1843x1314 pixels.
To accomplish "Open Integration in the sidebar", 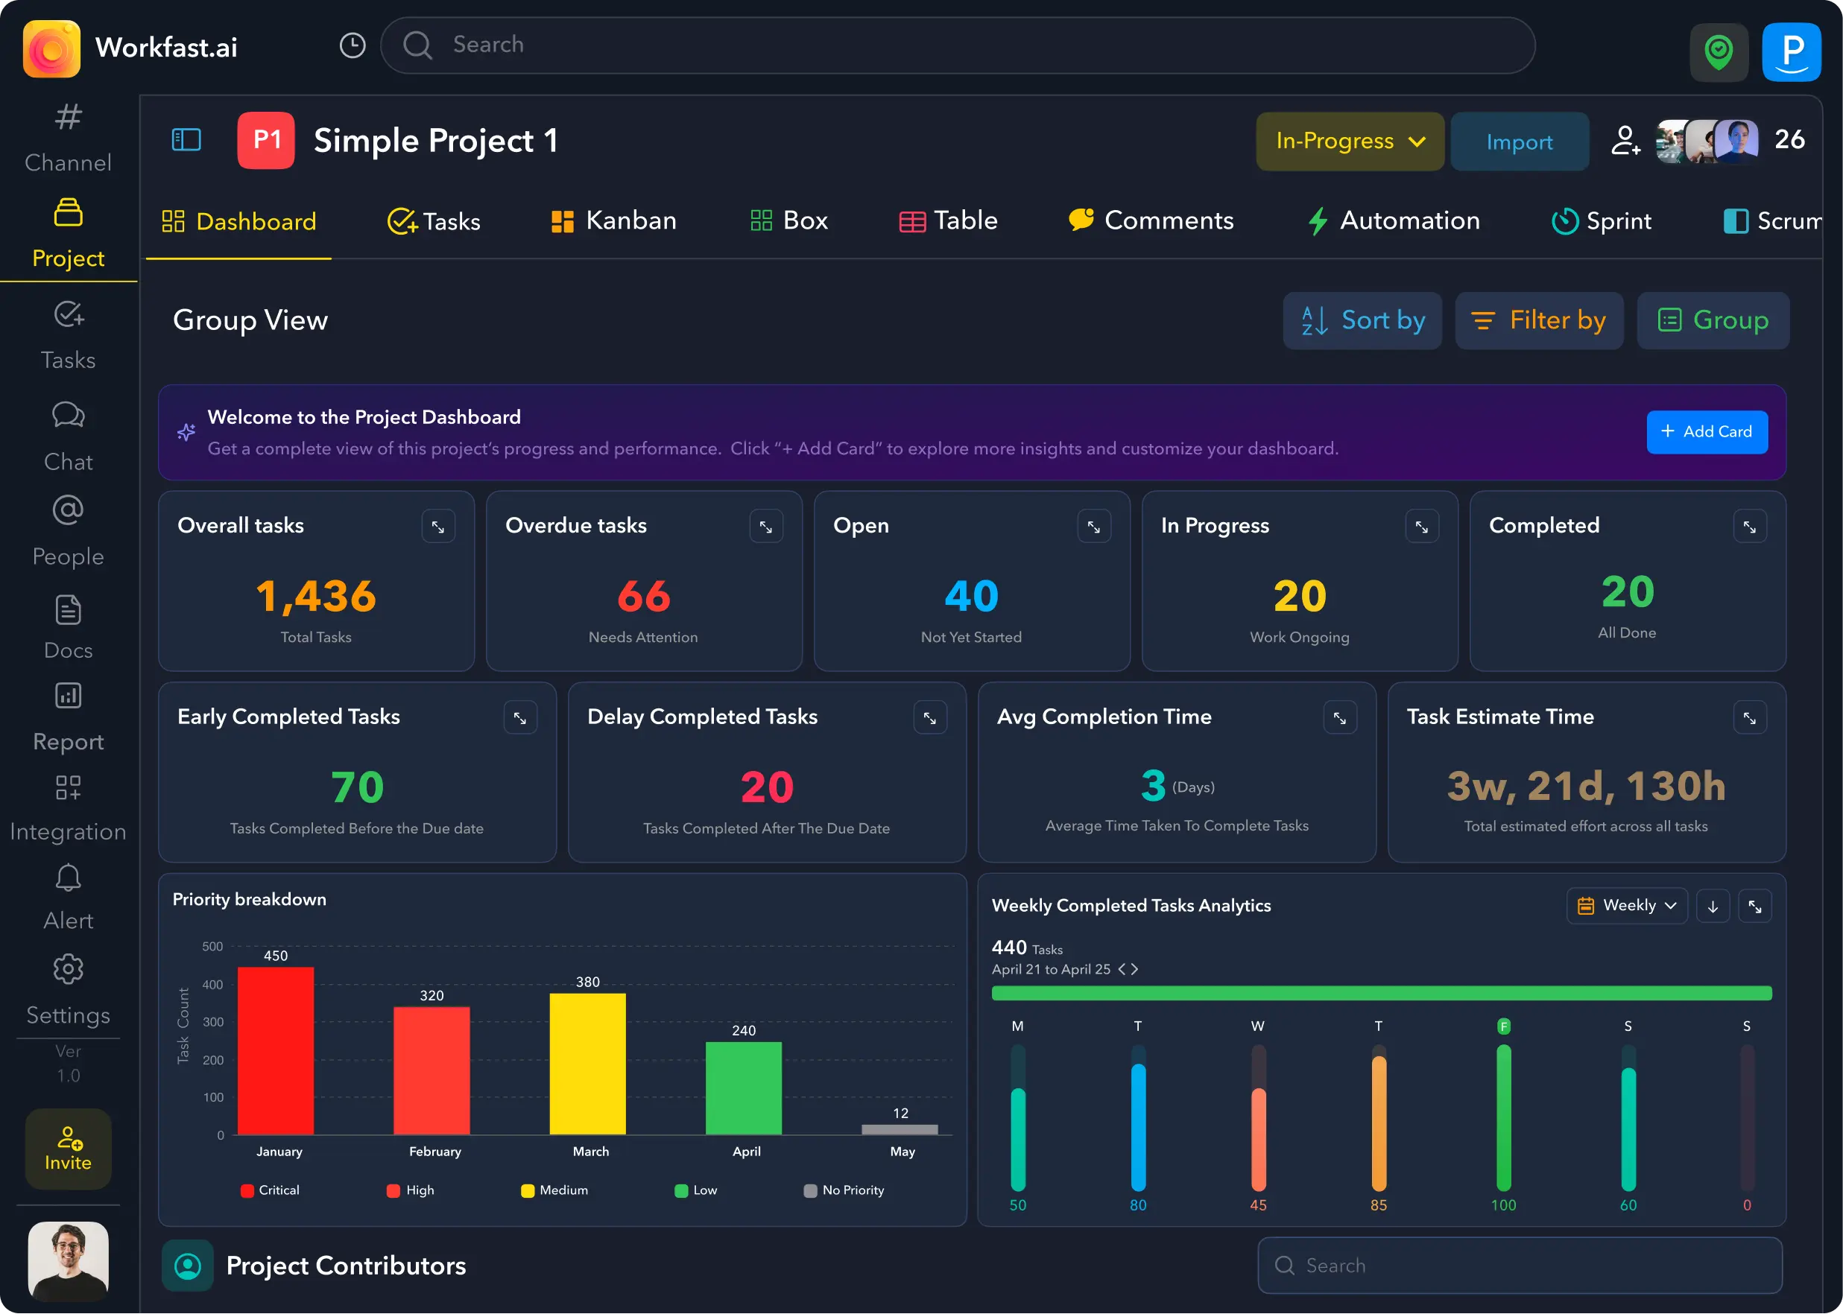I will coord(68,808).
